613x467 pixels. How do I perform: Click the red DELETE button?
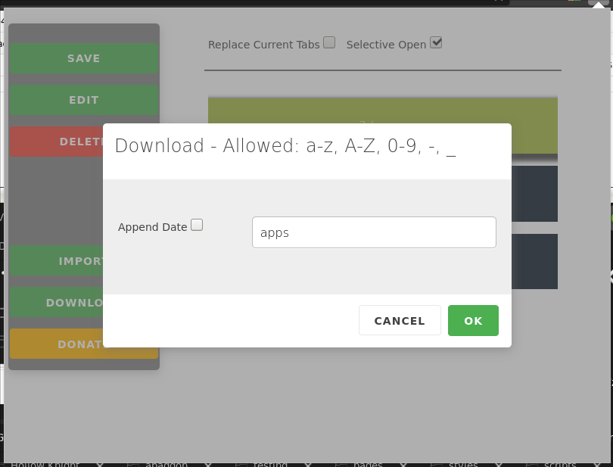(x=57, y=142)
